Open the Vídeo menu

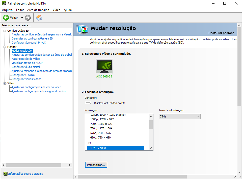click(x=57, y=10)
